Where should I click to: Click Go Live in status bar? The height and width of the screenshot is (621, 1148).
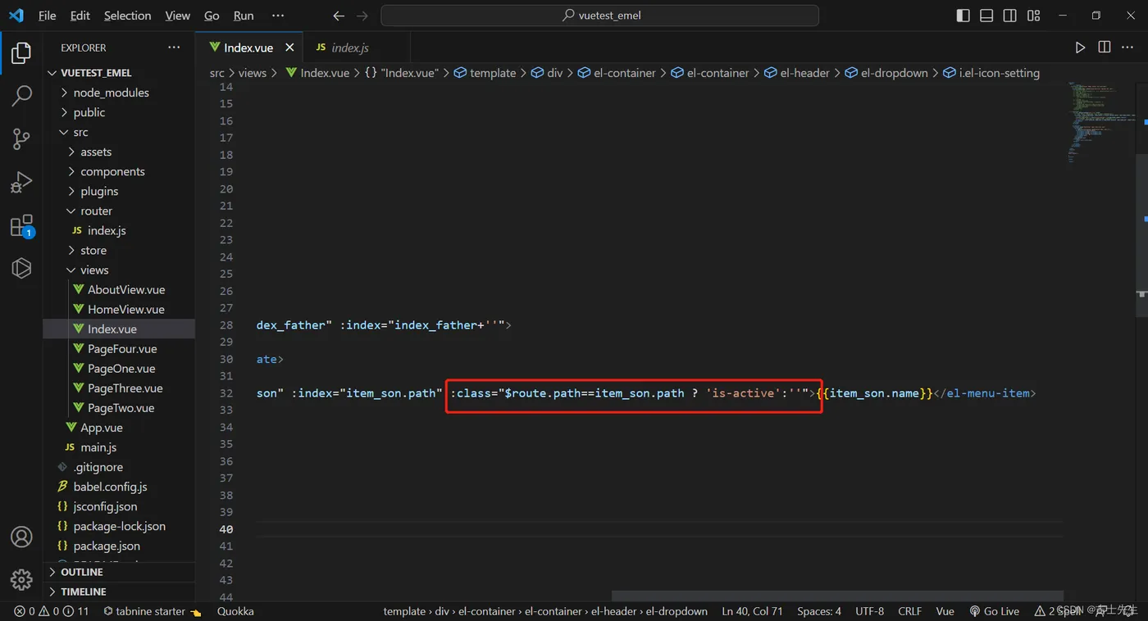click(x=994, y=611)
